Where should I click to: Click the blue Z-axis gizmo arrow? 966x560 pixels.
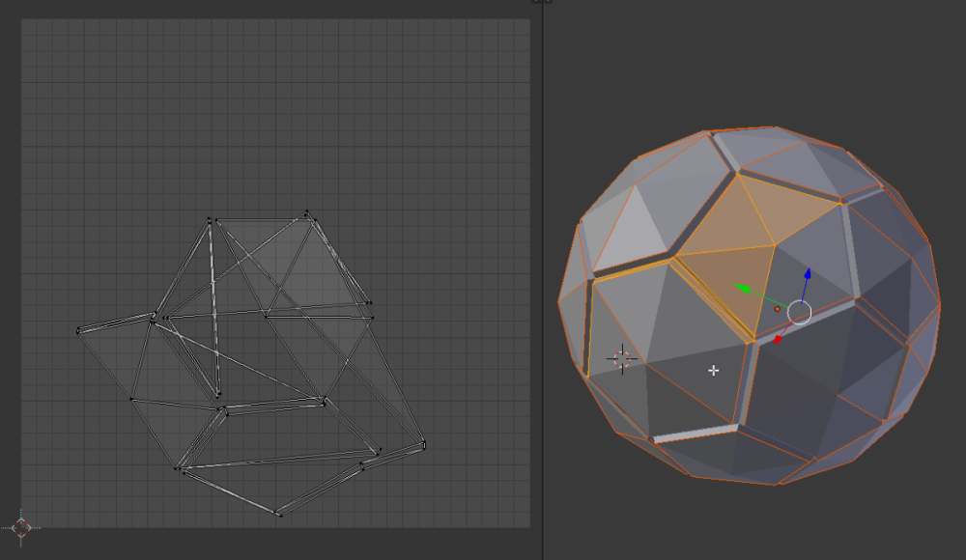[808, 276]
